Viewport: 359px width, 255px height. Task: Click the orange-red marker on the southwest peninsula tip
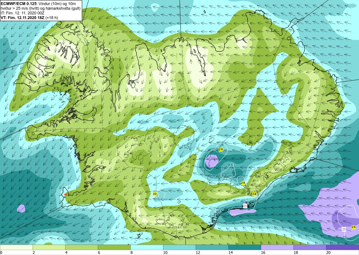click(x=66, y=194)
